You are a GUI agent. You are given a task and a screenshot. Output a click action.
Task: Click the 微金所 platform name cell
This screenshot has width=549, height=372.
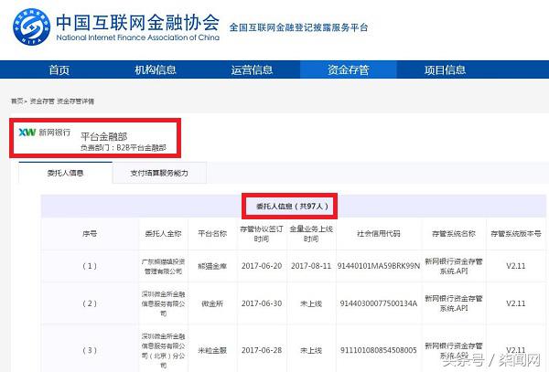point(212,303)
